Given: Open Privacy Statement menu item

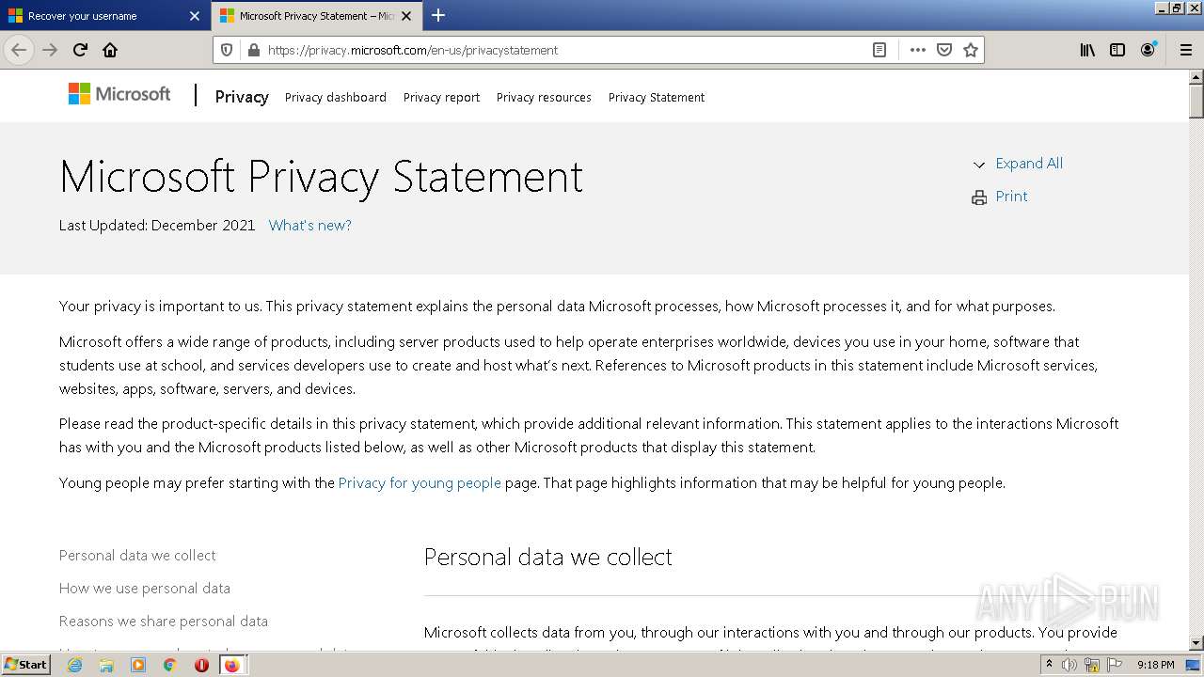Looking at the screenshot, I should coord(657,97).
